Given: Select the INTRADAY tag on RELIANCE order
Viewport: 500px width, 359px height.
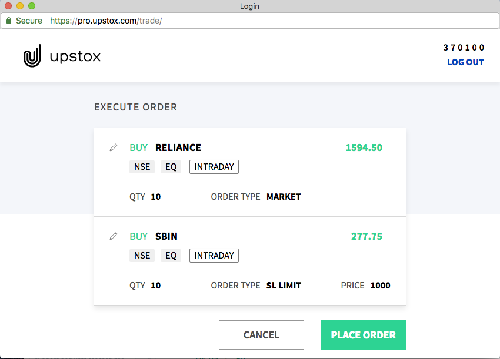Looking at the screenshot, I should [x=214, y=167].
